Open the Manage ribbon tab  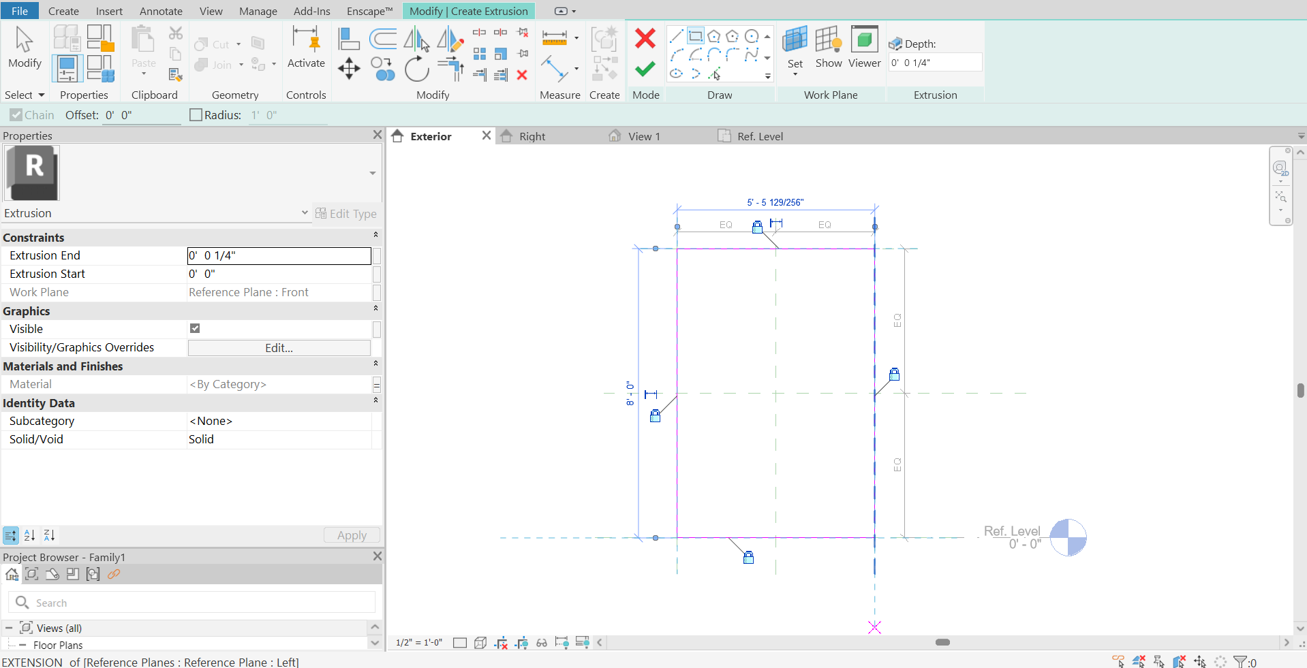(258, 11)
